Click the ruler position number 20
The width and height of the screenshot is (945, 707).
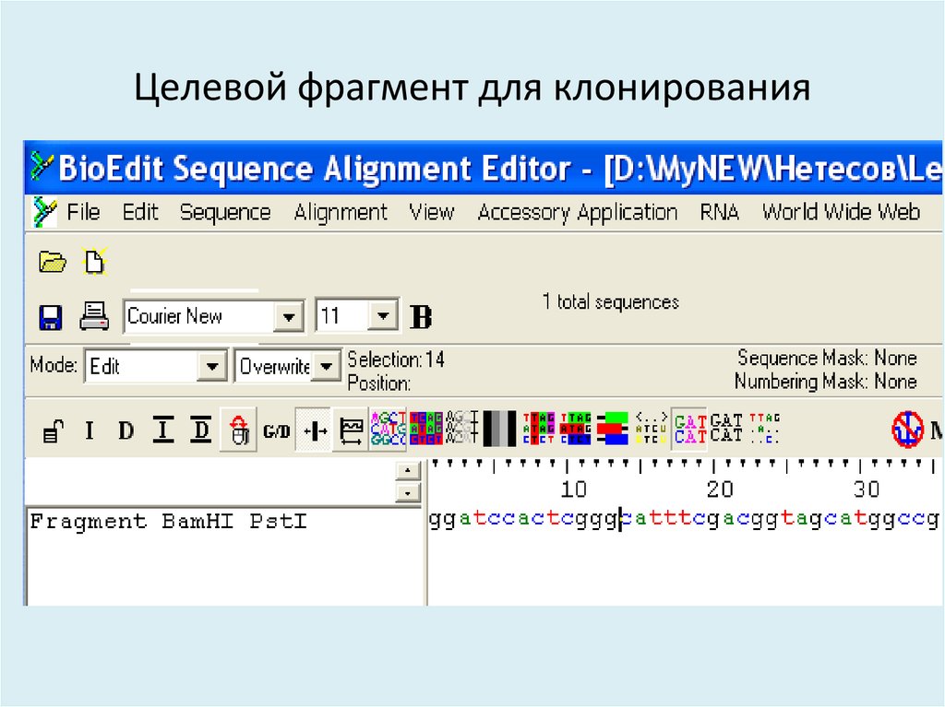720,489
